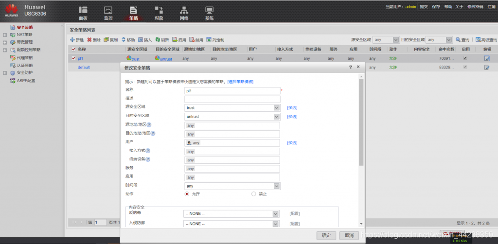Screen dimensions: 498x244
Task: Toggle the select-all checkbox in 名称 header
Action: [x=74, y=50]
